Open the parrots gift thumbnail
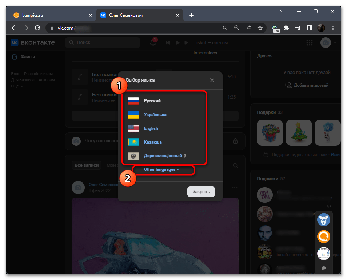 pyautogui.click(x=270, y=133)
